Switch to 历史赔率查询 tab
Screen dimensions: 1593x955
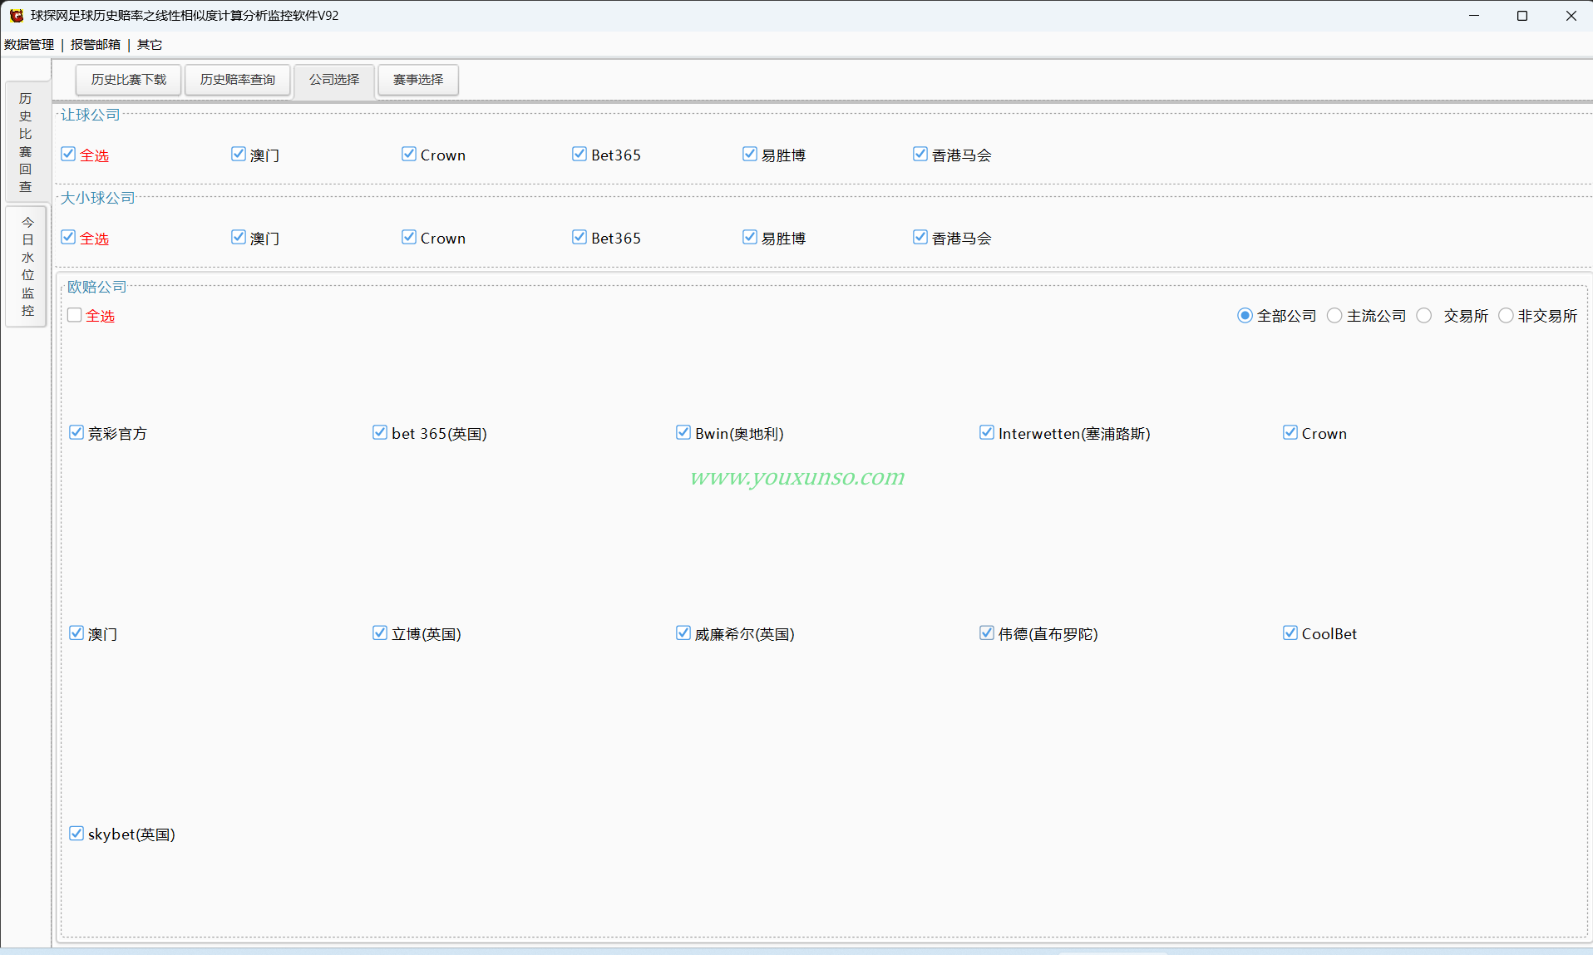[238, 80]
